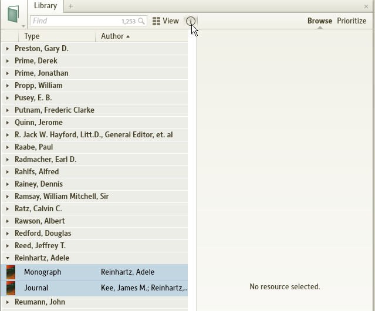
Task: Click the resource information (i) icon
Action: [x=190, y=21]
